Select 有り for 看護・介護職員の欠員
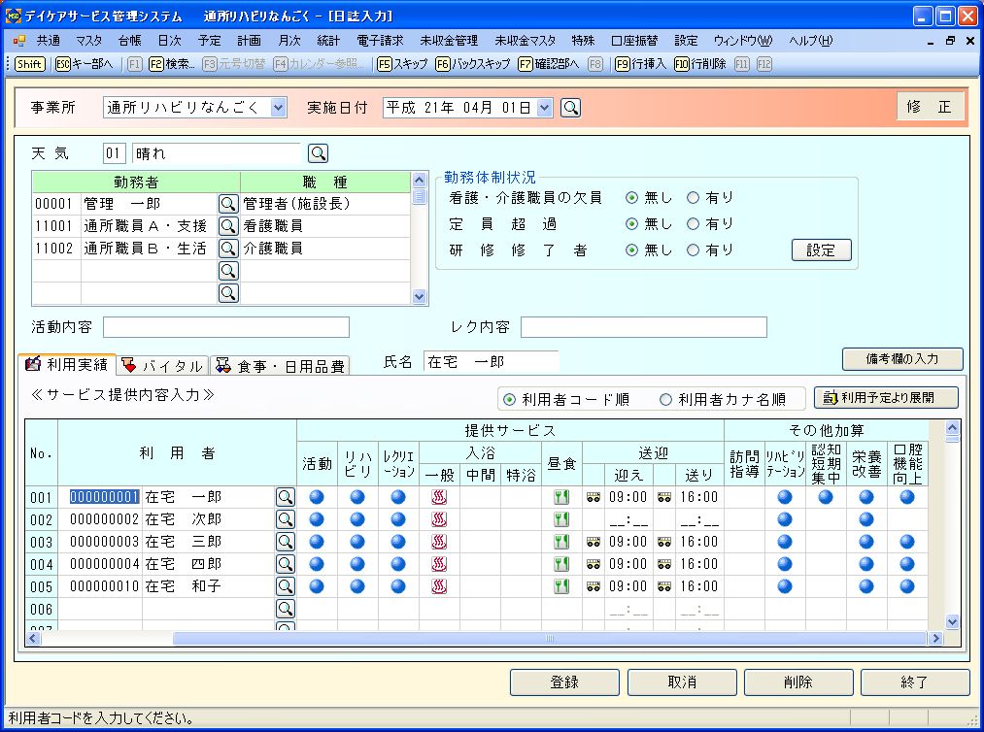The width and height of the screenshot is (984, 732). click(x=693, y=198)
